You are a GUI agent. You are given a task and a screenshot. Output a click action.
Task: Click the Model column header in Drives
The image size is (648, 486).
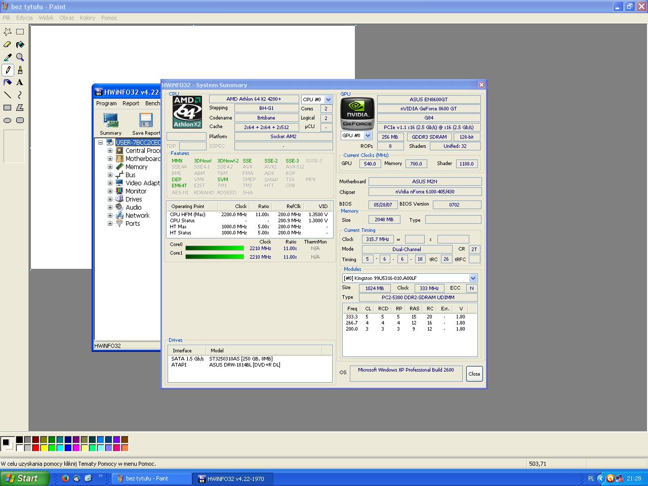click(x=263, y=350)
